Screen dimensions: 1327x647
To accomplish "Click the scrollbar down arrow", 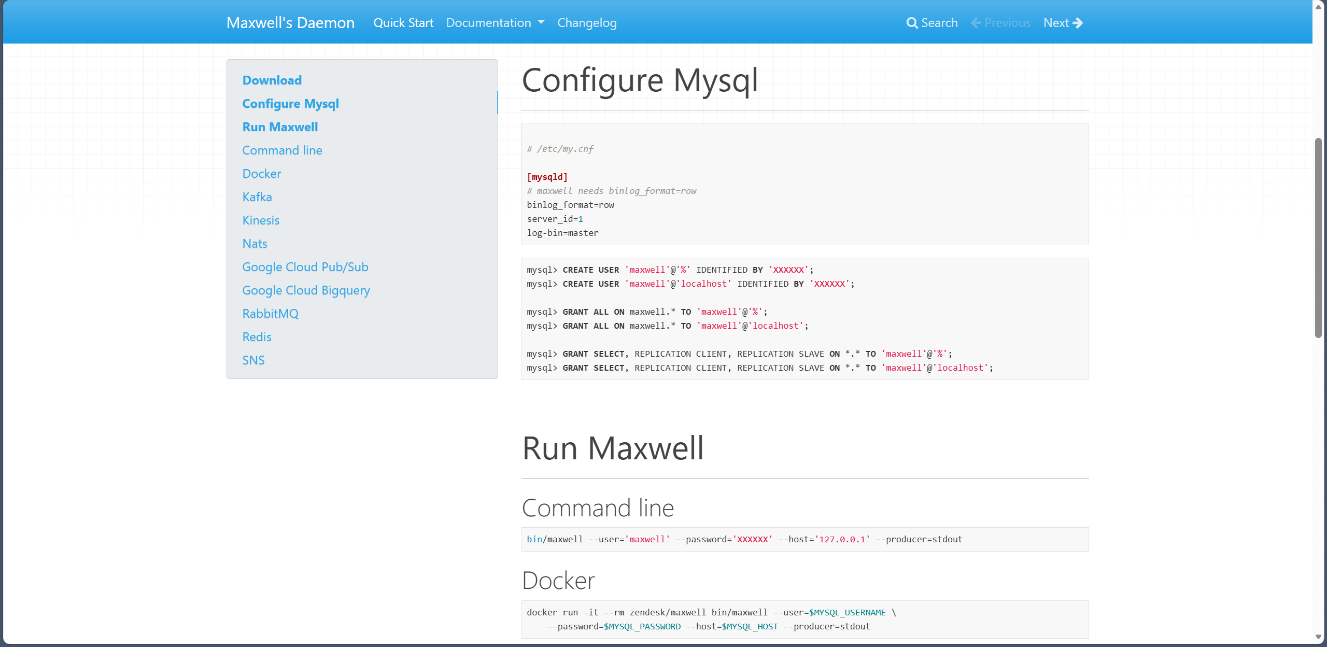I will pos(1319,637).
